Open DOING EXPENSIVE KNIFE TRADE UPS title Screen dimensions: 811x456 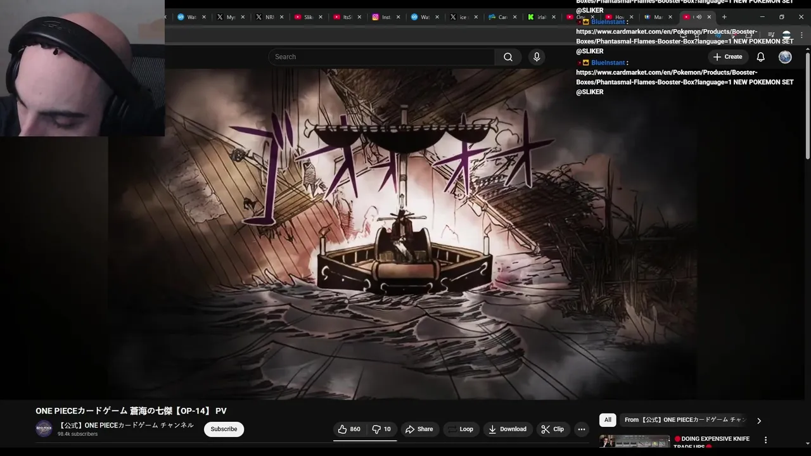tap(712, 442)
